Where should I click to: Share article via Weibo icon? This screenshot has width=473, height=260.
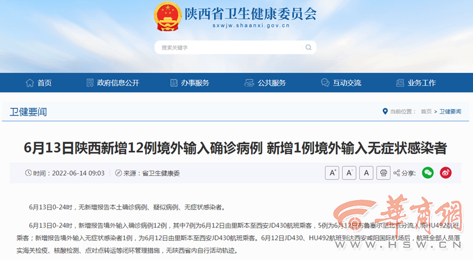click(x=446, y=173)
